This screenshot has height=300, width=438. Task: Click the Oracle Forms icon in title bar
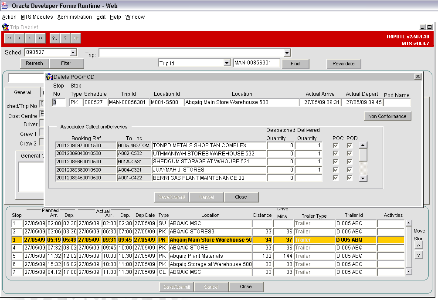pyautogui.click(x=5, y=5)
